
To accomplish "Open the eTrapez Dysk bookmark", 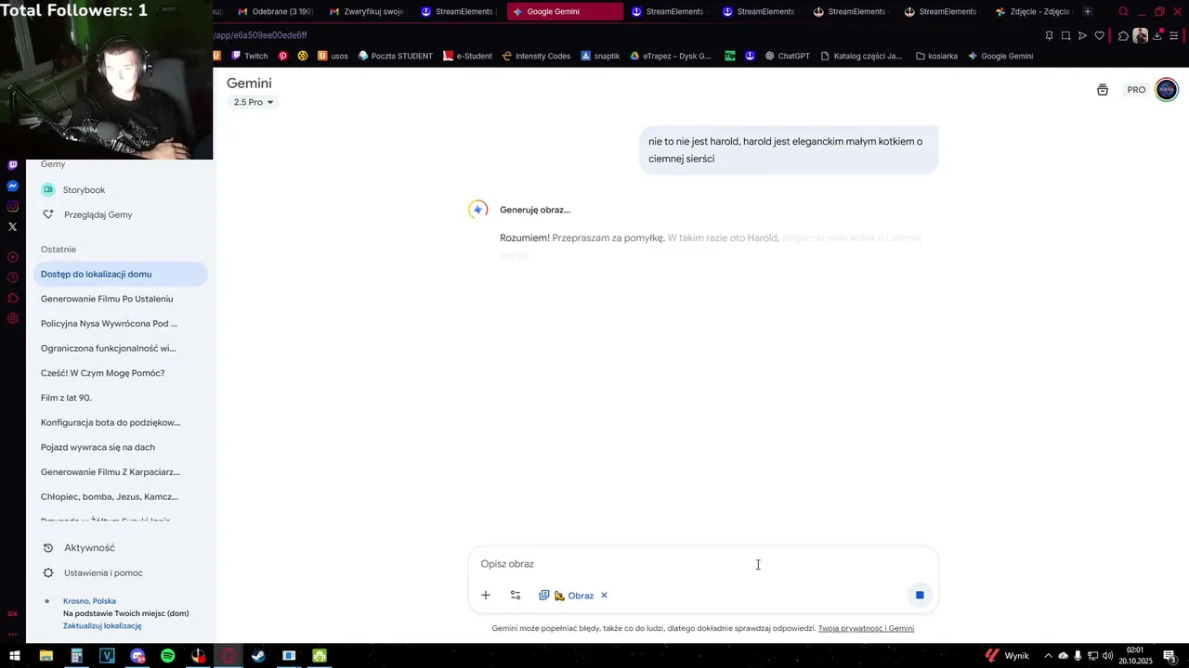I will pos(671,56).
